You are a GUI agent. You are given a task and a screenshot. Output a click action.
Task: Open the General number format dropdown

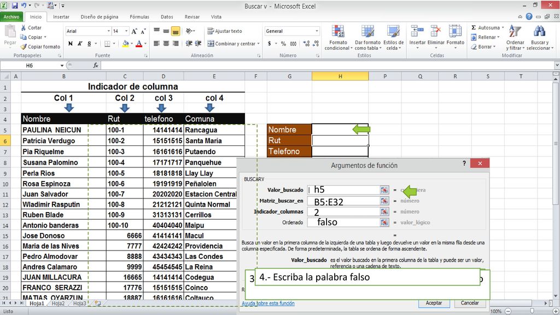tap(317, 31)
